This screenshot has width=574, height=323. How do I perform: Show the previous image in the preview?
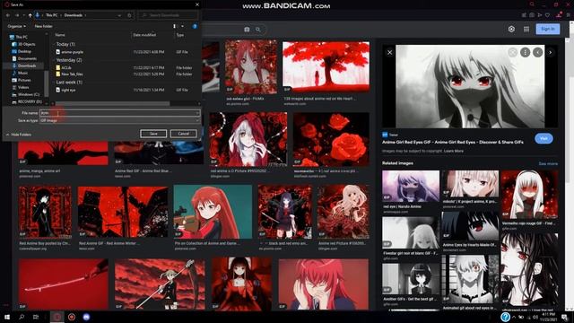coord(538,52)
